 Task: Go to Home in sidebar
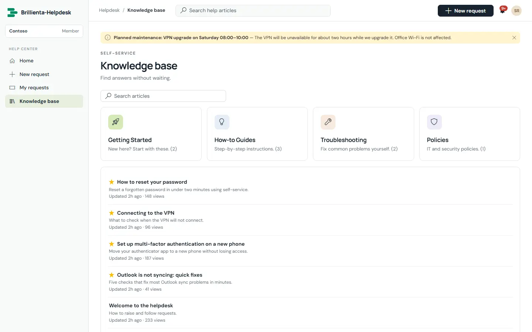click(44, 61)
